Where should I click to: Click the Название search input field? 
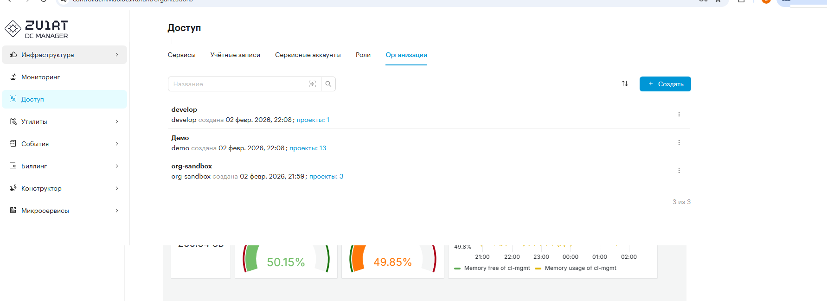[x=237, y=84]
